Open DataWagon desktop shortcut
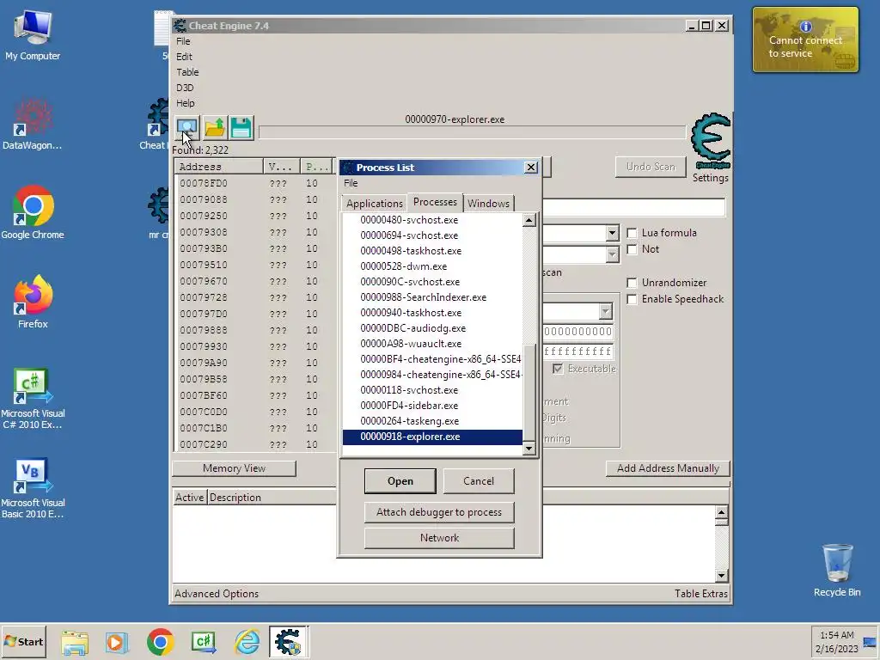880x660 pixels. point(33,124)
